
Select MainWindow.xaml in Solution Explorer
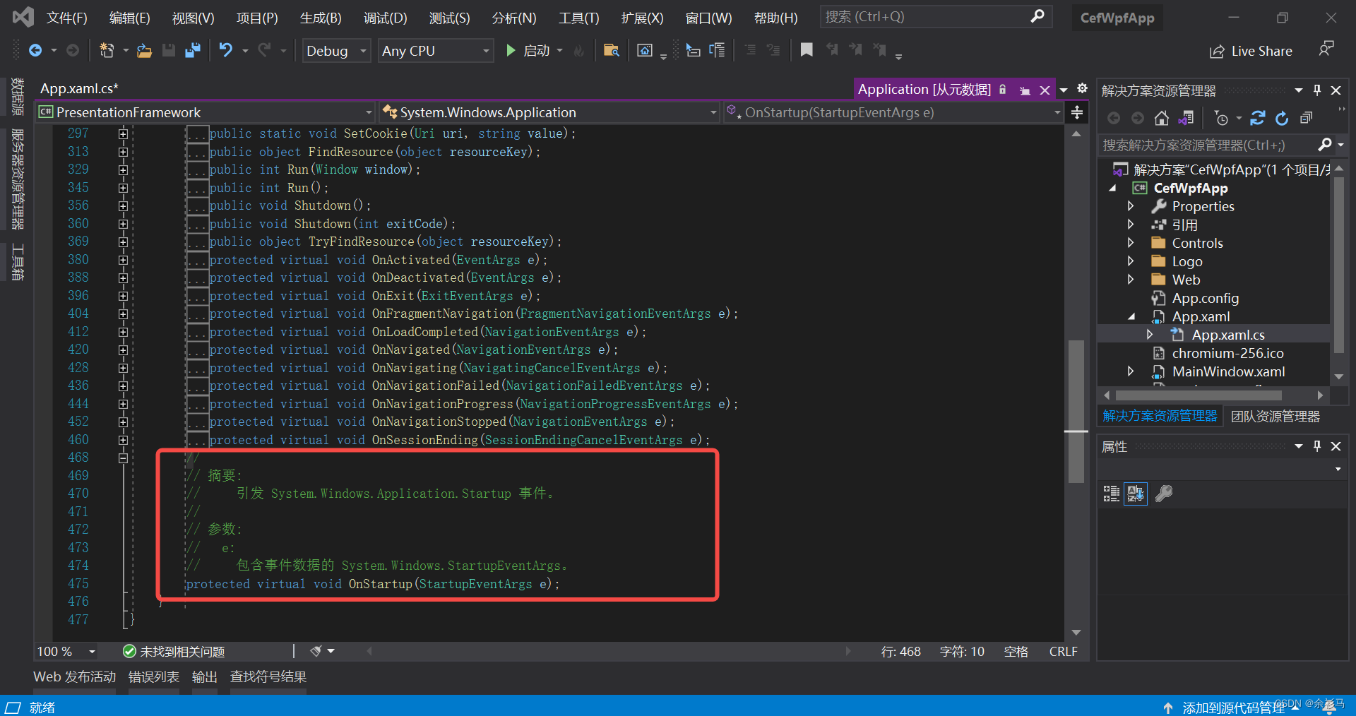click(x=1228, y=371)
